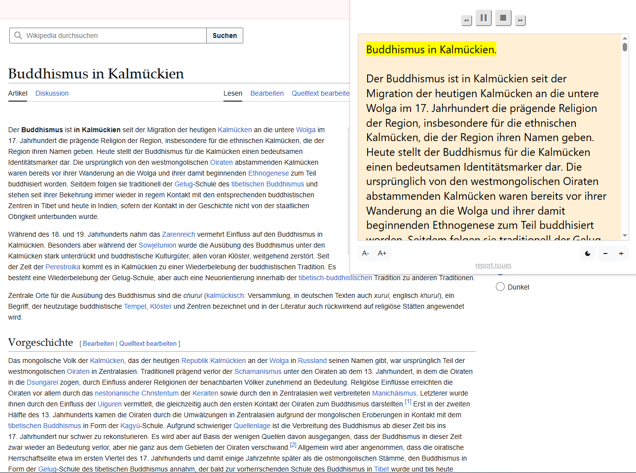Select the Lesen menu item
Screen dimensions: 636x473
pyautogui.click(x=233, y=93)
